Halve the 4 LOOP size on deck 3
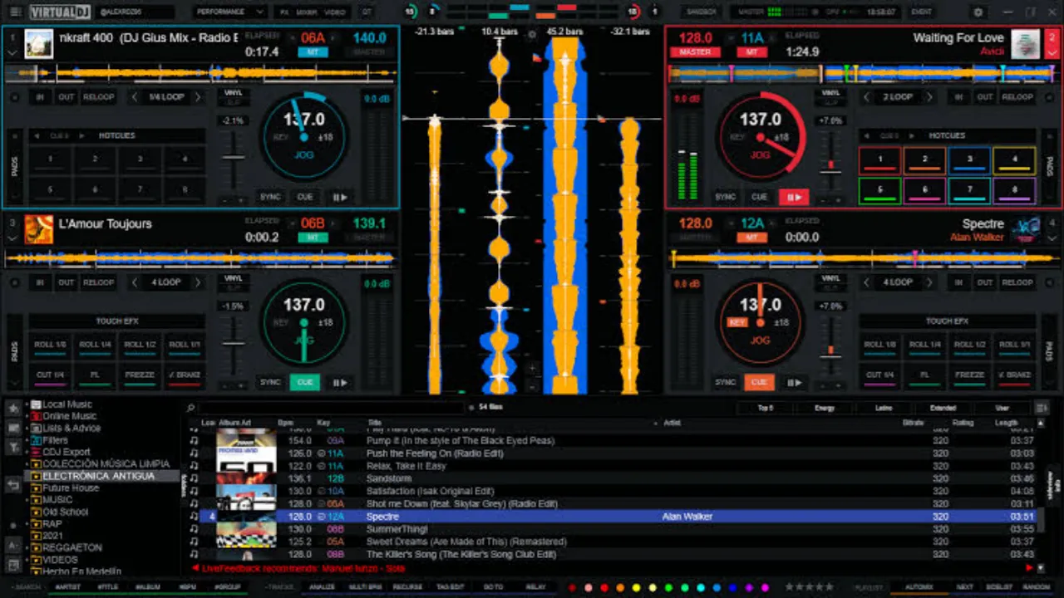Screen dimensions: 1064x598 tap(135, 282)
